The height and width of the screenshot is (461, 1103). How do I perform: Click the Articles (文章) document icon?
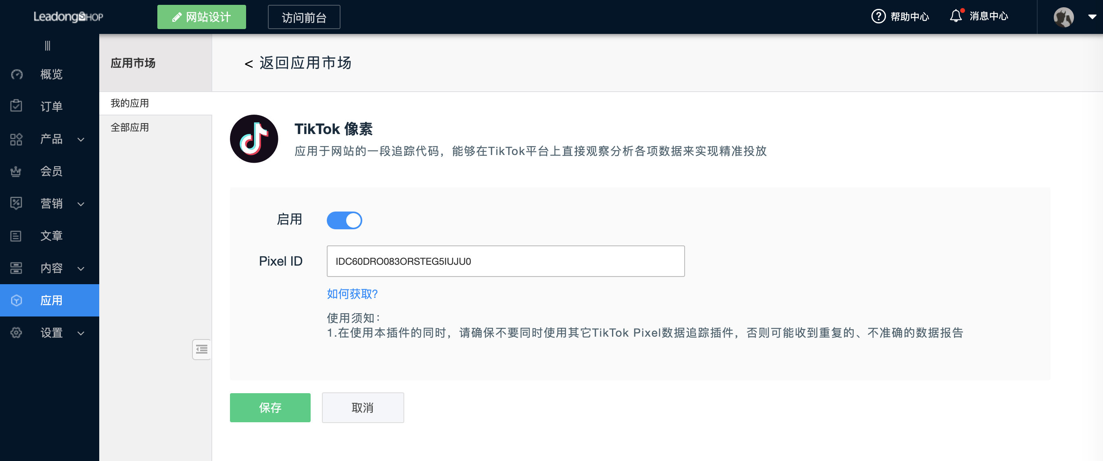16,236
